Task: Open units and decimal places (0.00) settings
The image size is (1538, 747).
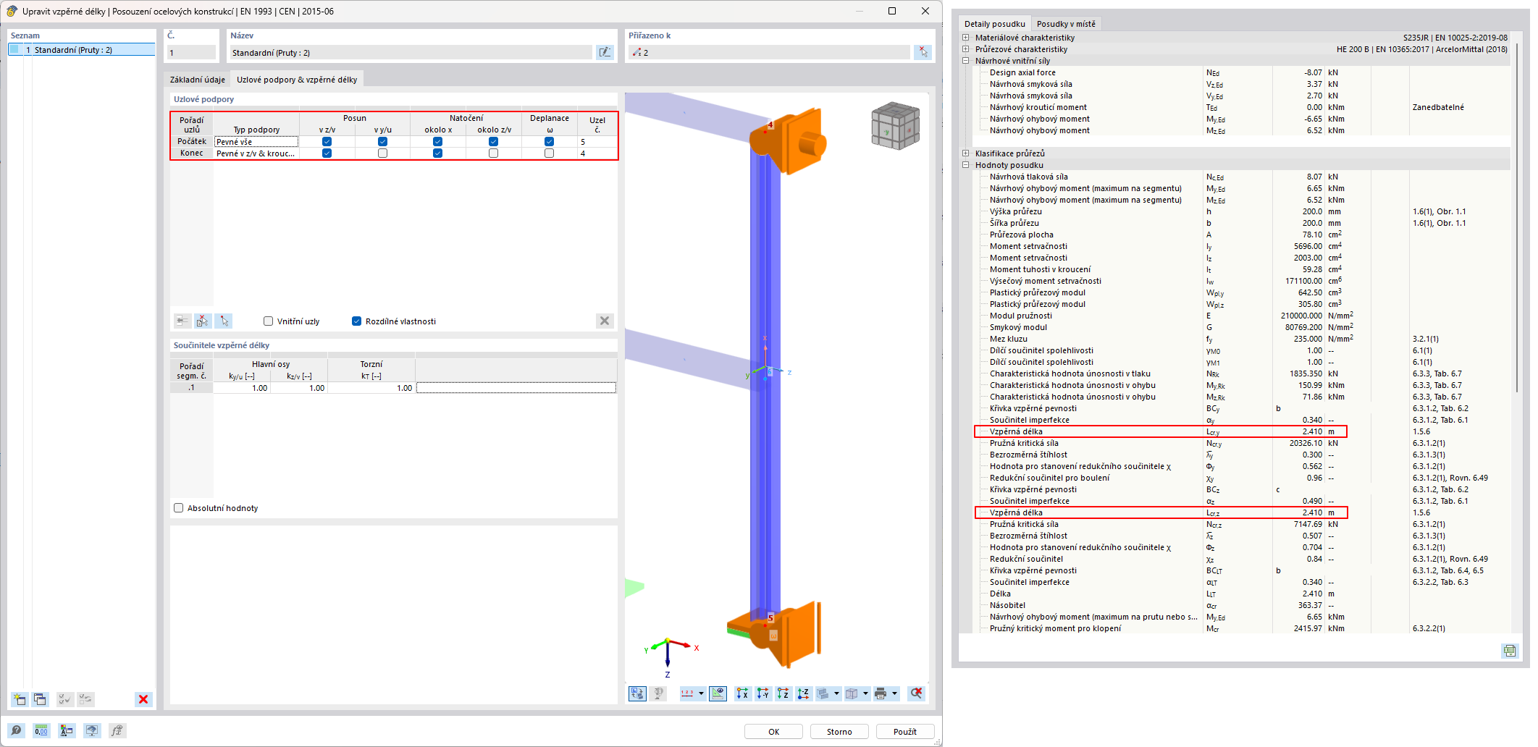Action: tap(41, 730)
